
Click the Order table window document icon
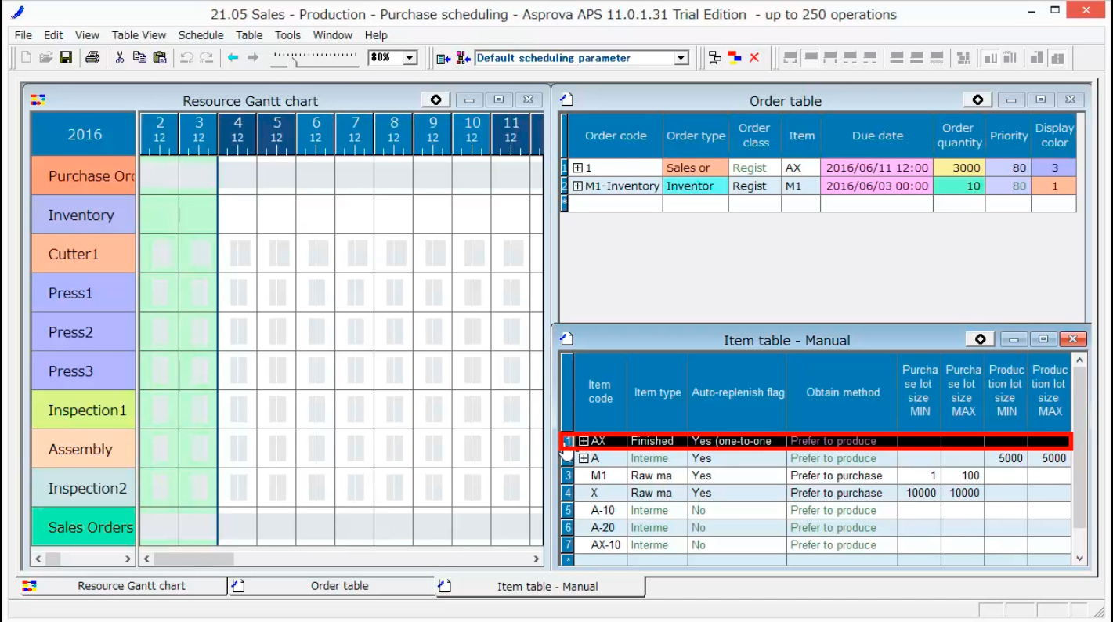pyautogui.click(x=568, y=100)
